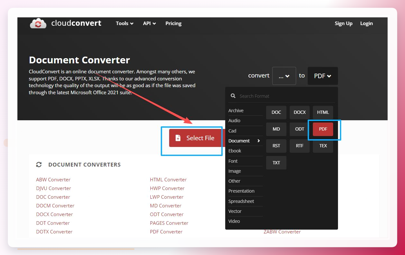The width and height of the screenshot is (405, 255).
Task: Select the Font format category
Action: click(x=245, y=161)
